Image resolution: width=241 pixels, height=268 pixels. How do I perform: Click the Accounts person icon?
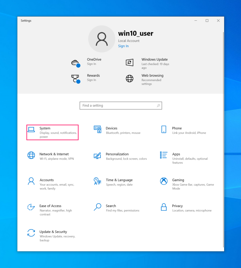tap(31, 181)
